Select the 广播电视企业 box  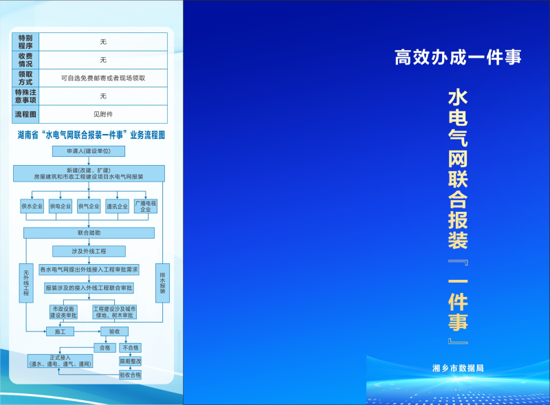tap(146, 206)
